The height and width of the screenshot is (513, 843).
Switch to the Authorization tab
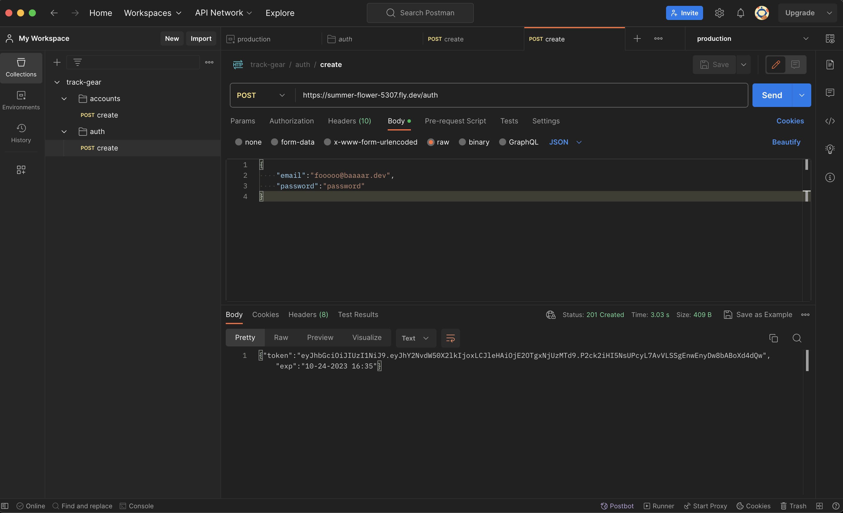click(292, 121)
